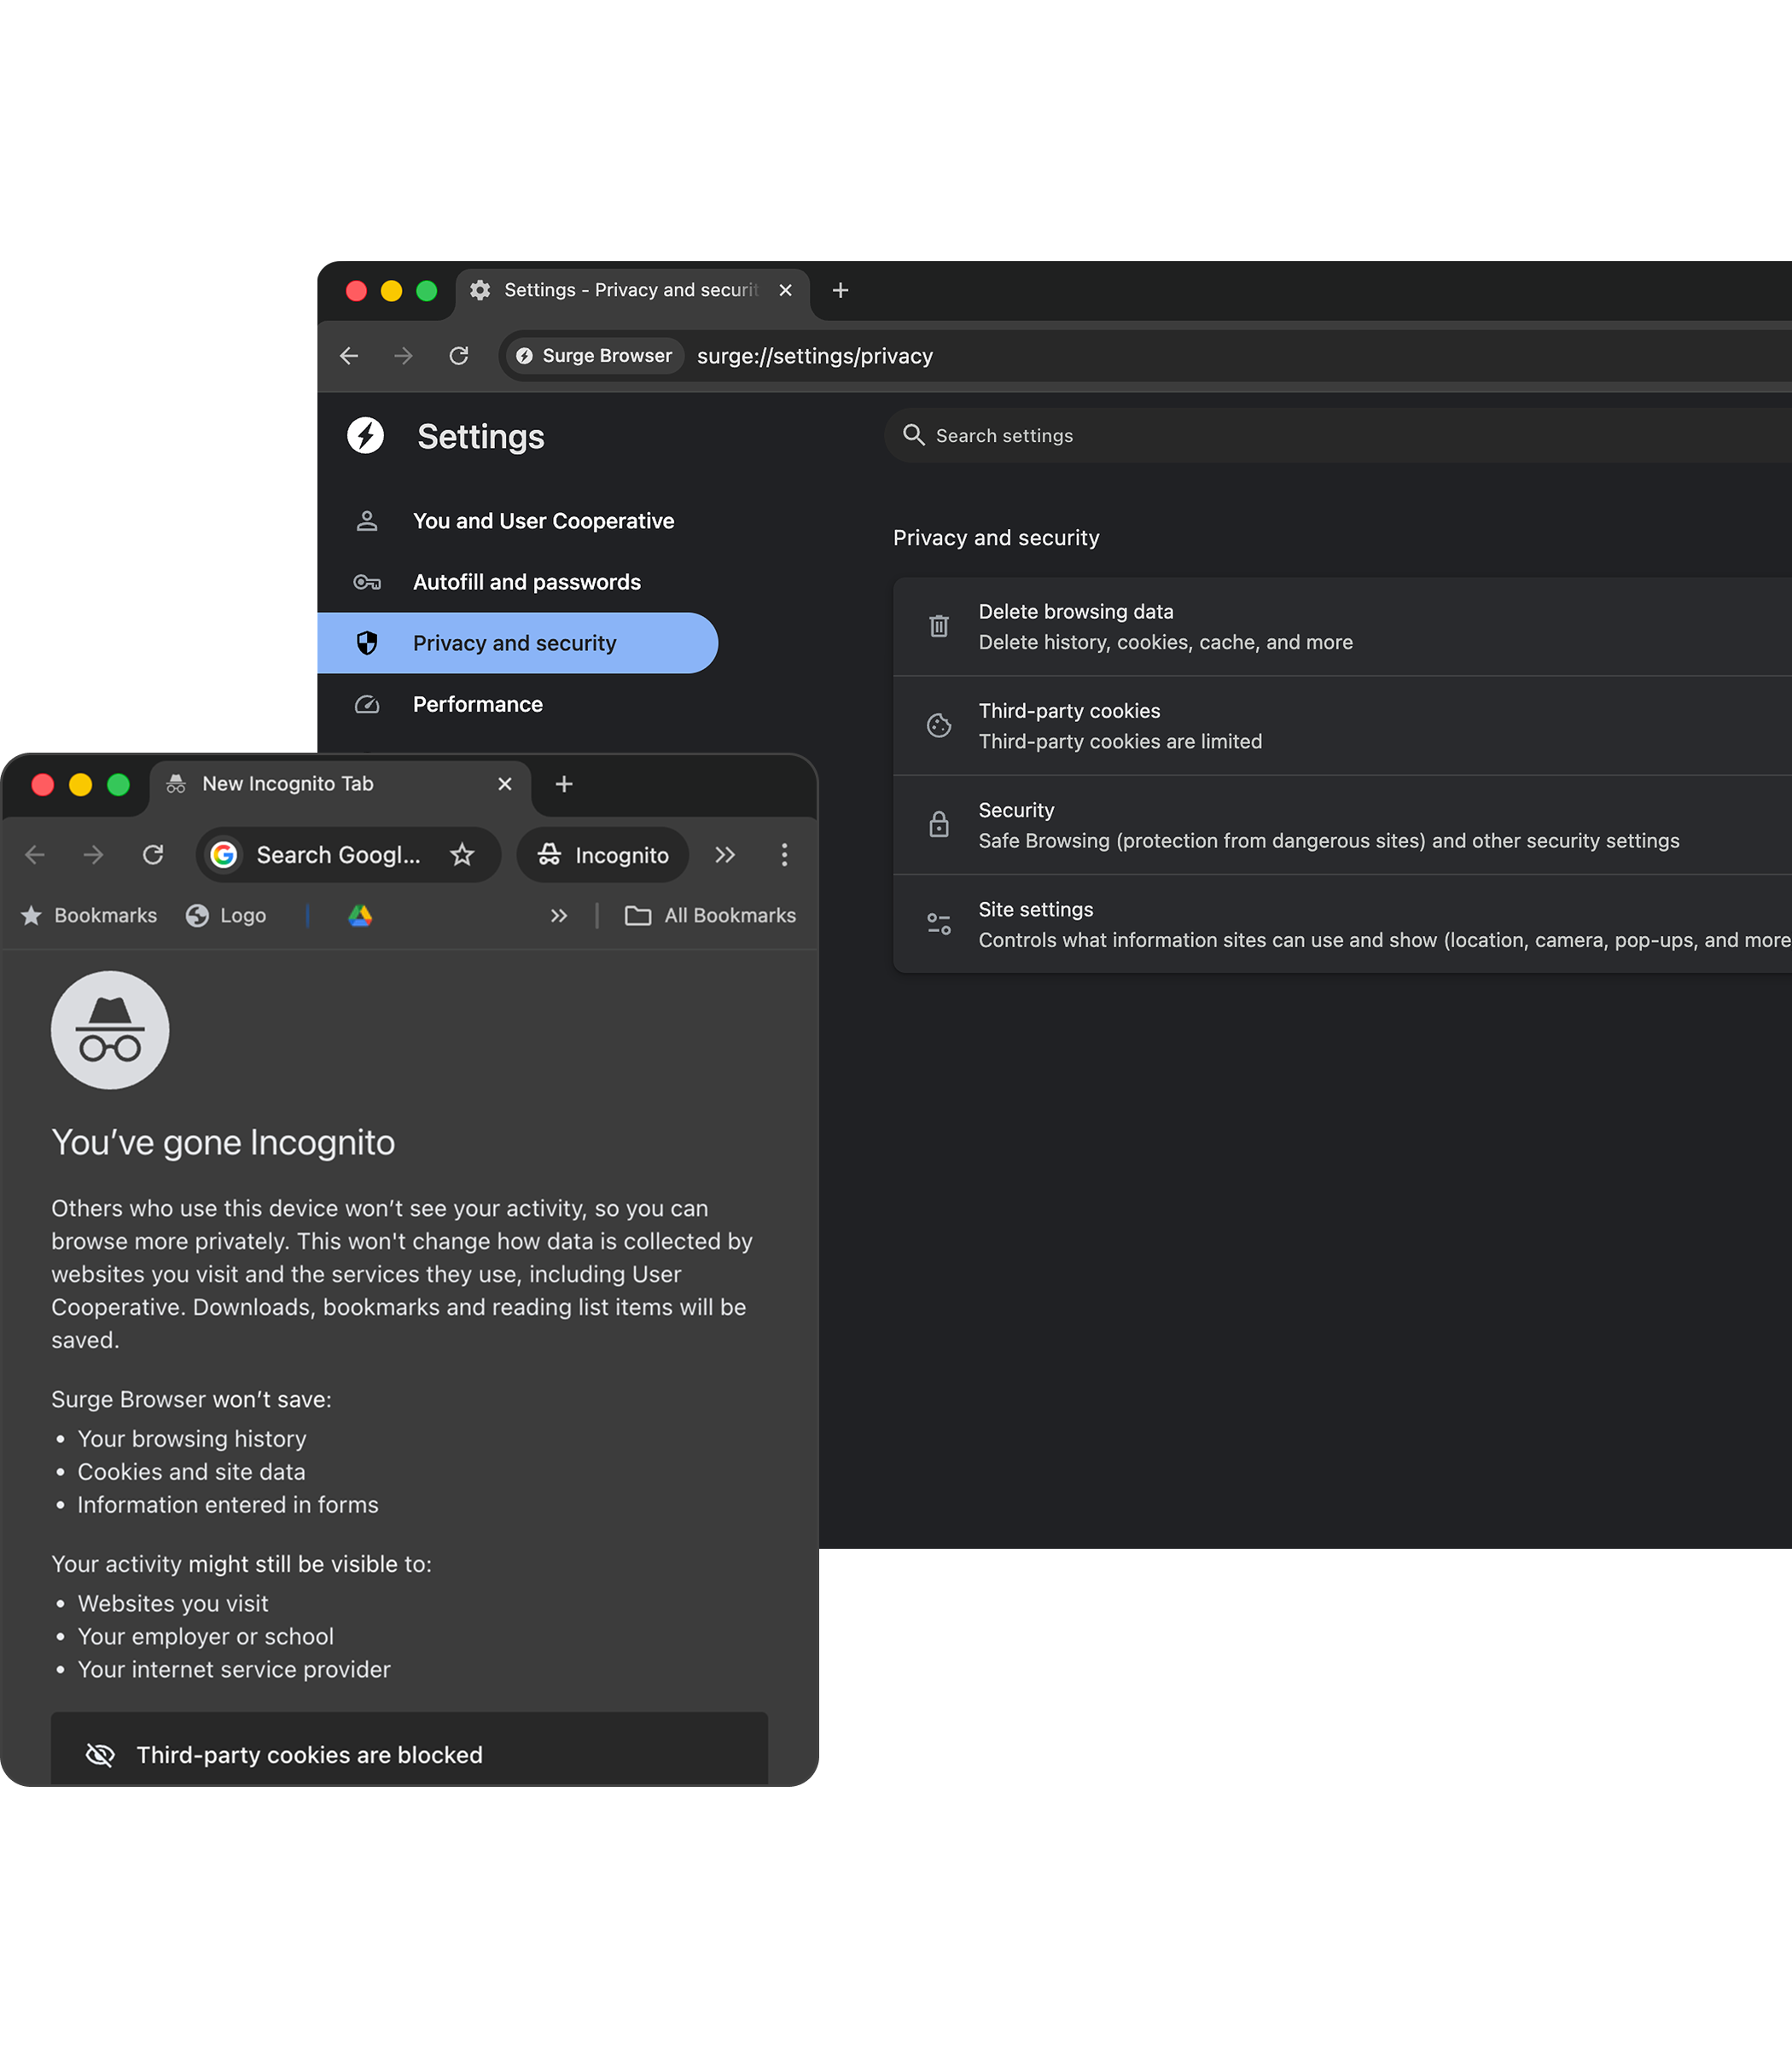Open Third-party cookies settings row
Viewport: 1792px width, 2048px height.
point(1342,726)
